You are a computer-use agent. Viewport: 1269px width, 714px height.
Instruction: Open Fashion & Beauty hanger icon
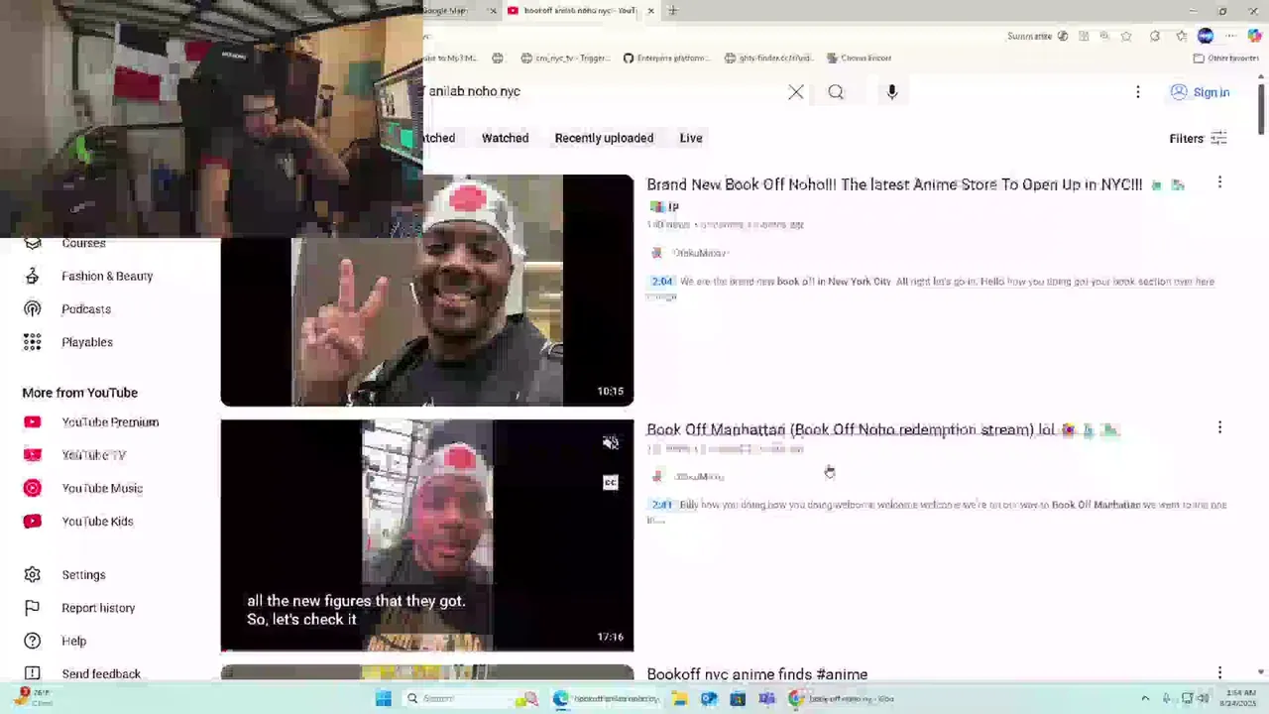pos(33,276)
